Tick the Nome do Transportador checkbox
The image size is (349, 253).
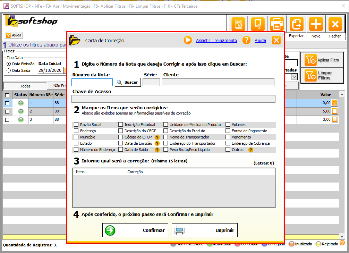click(x=166, y=137)
